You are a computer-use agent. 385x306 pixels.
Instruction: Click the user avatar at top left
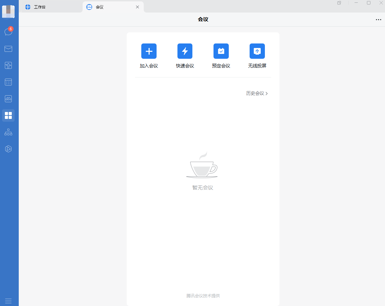pos(8,12)
